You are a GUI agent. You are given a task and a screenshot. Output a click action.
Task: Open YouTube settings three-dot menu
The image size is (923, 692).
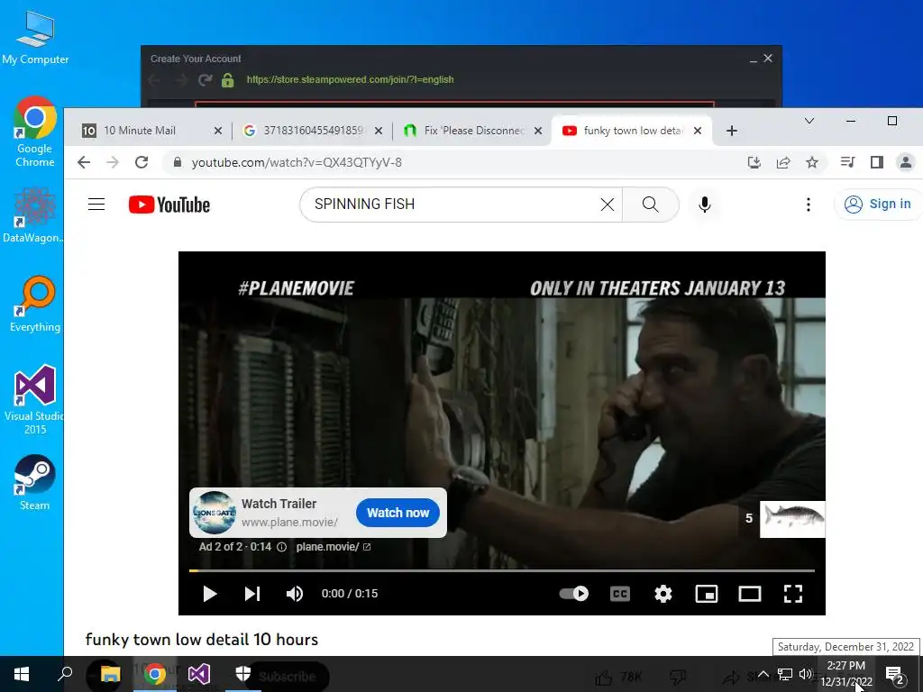coord(809,205)
